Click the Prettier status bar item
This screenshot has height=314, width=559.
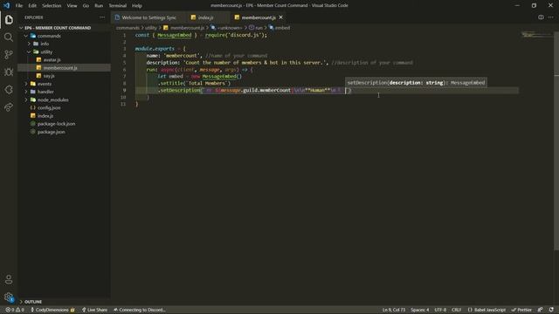[x=521, y=310]
